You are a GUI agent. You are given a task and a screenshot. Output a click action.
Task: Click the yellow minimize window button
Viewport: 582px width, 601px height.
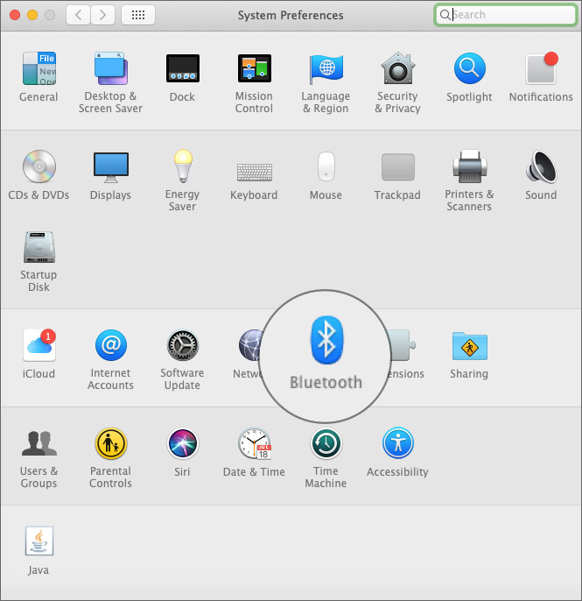tap(32, 15)
